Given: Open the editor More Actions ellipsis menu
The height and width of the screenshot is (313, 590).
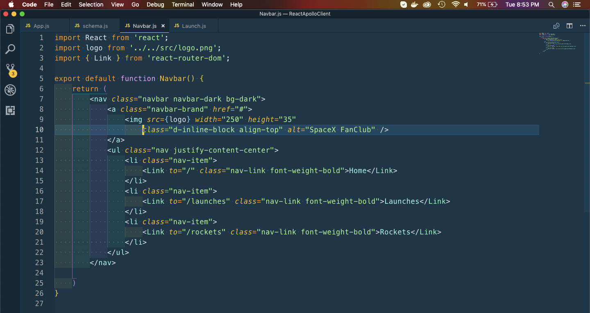Looking at the screenshot, I should click(583, 26).
